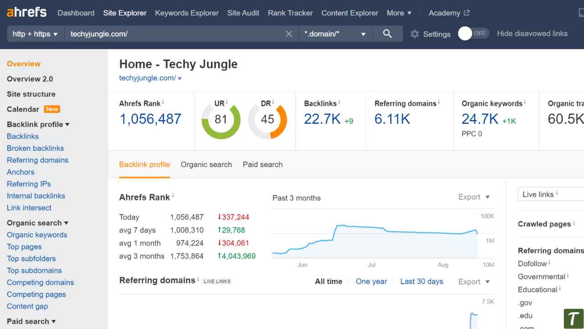This screenshot has width=584, height=329.
Task: Expand the More menu
Action: coord(399,13)
